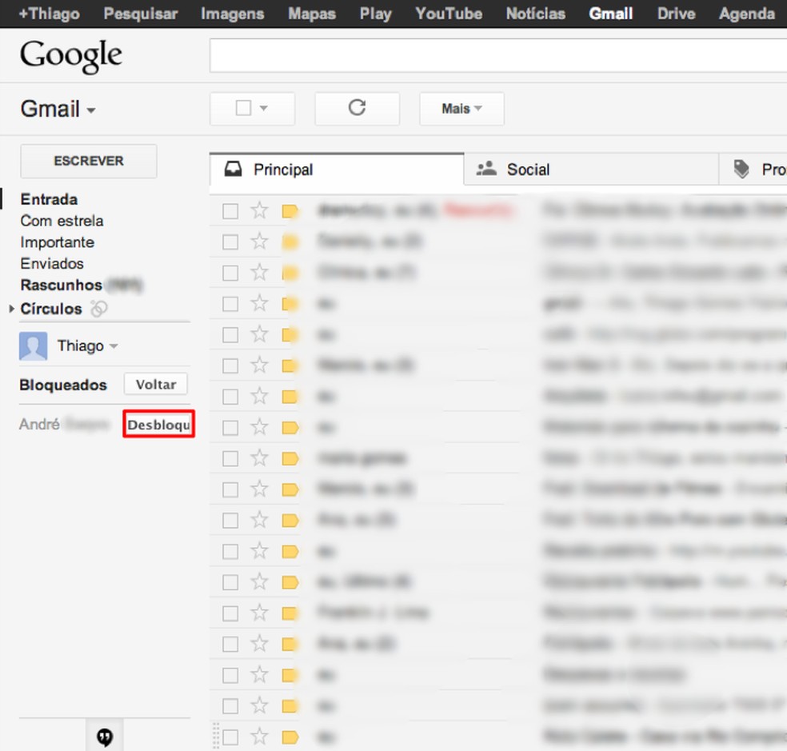Click into the mail search field

pyautogui.click(x=498, y=55)
